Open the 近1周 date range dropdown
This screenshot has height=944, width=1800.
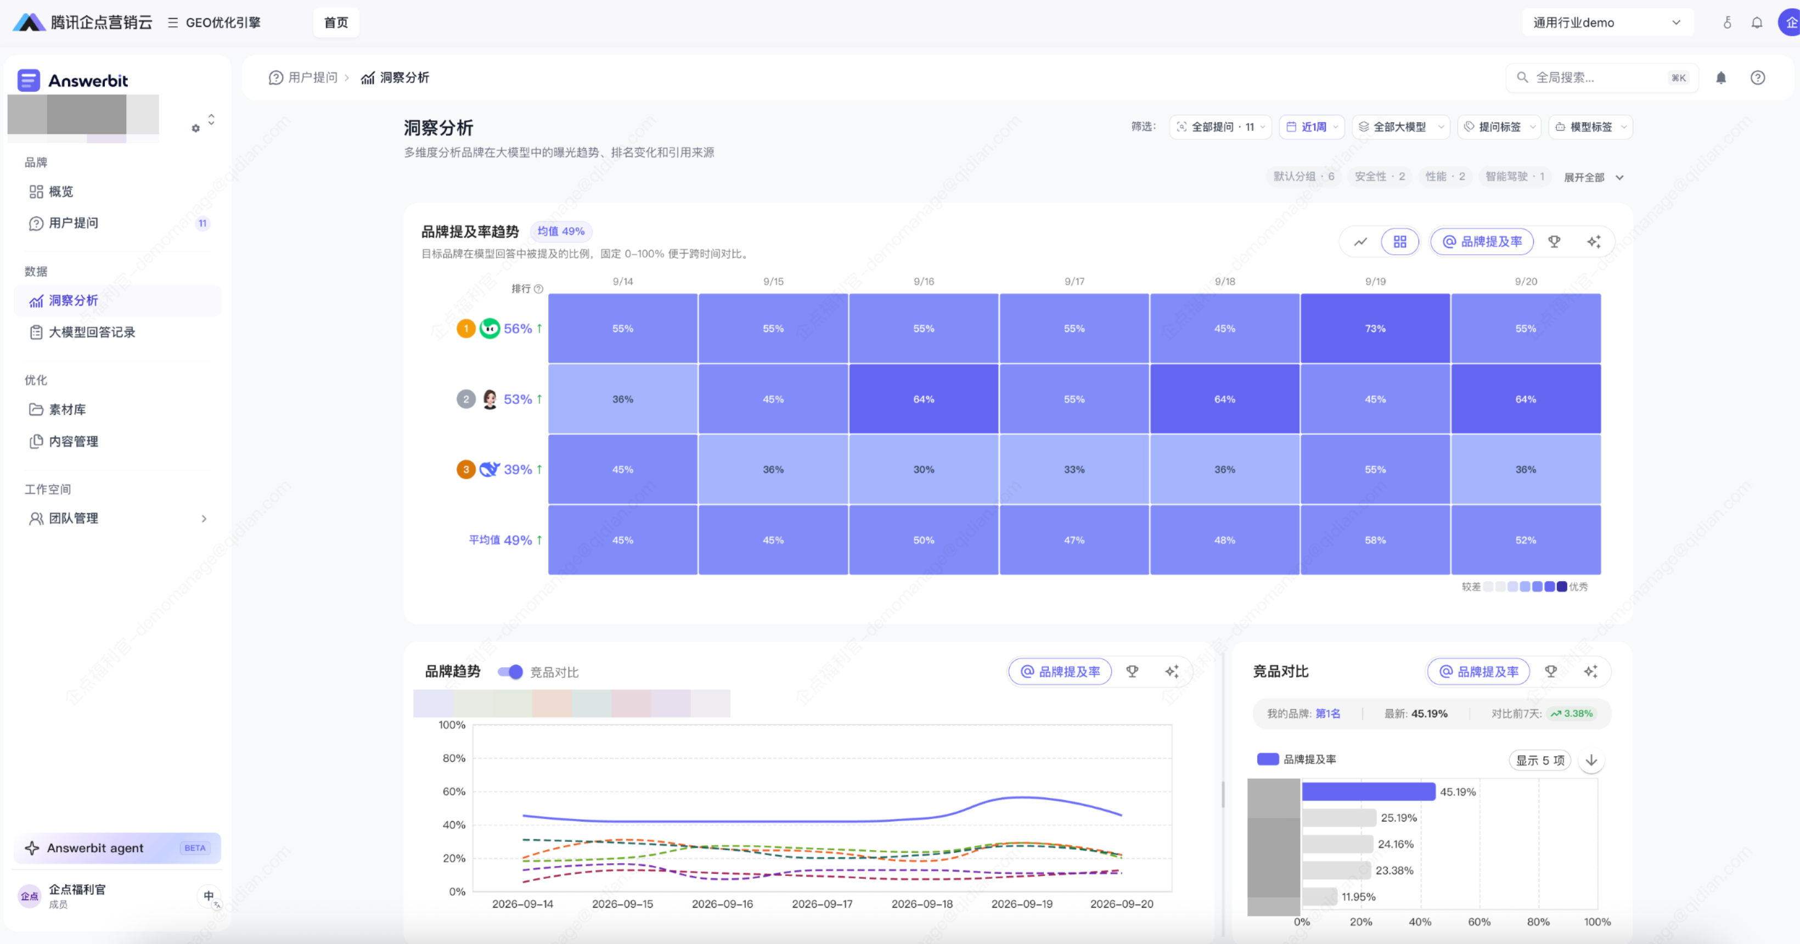tap(1312, 127)
